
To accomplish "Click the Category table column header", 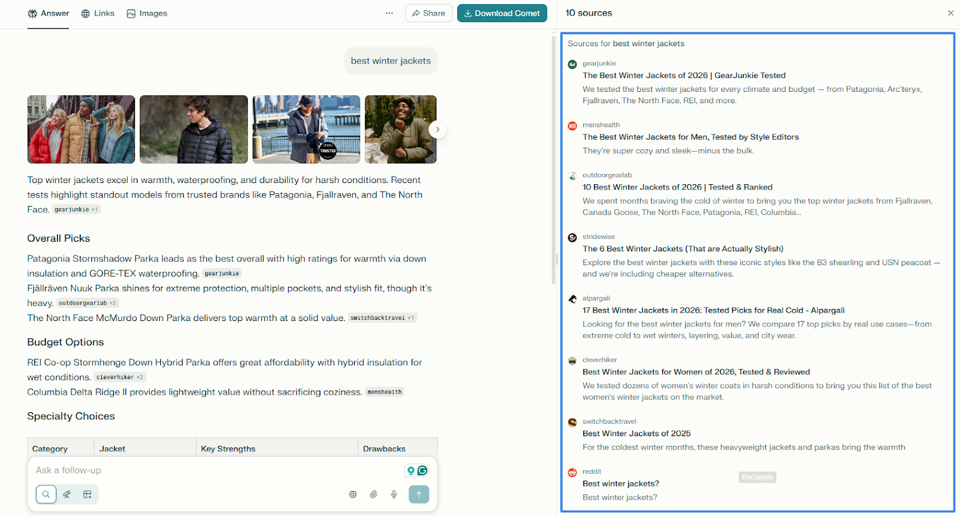I will (50, 449).
